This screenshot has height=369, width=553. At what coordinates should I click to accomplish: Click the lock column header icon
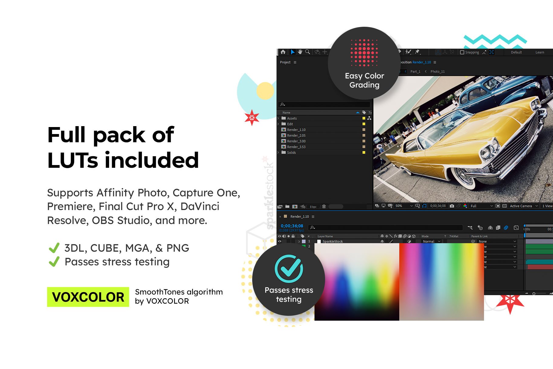coord(293,236)
